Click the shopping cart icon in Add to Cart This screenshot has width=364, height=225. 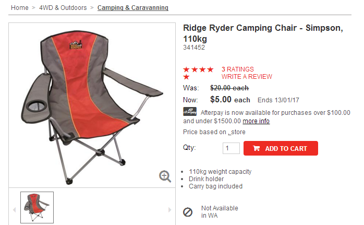coord(256,148)
